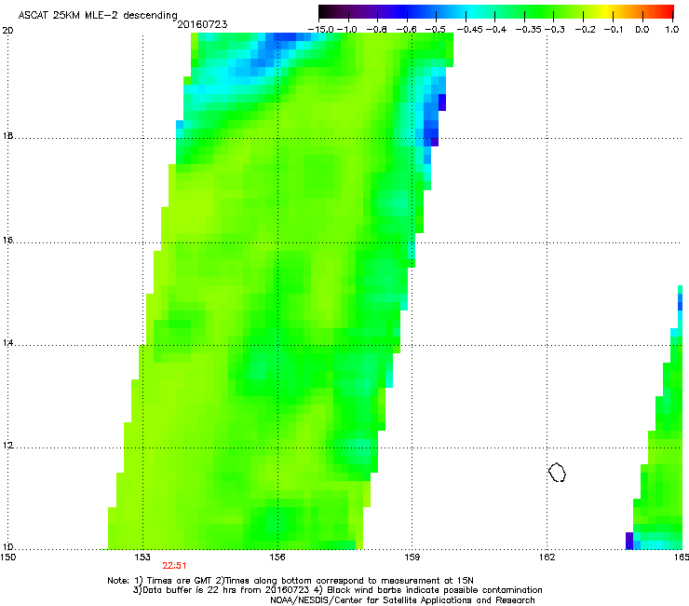Click the latitude axis label 12
Viewport: 689px width, 606px height.
click(7, 446)
